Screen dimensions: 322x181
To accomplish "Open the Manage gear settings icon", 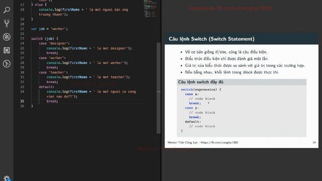I will 7,178.
